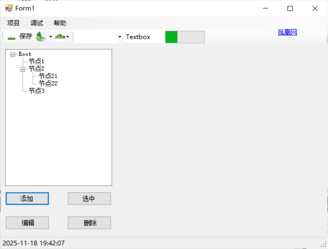
Task: Collapse the 节点2 tree node
Action: pyautogui.click(x=23, y=69)
